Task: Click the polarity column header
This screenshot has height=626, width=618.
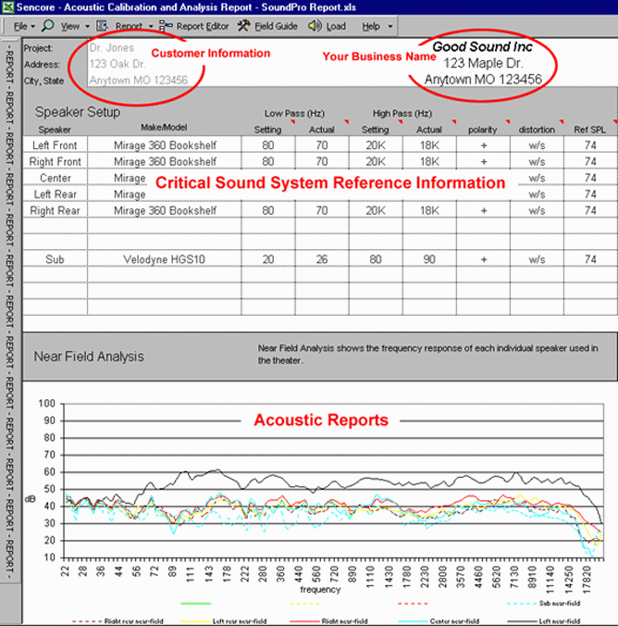Action: [482, 130]
